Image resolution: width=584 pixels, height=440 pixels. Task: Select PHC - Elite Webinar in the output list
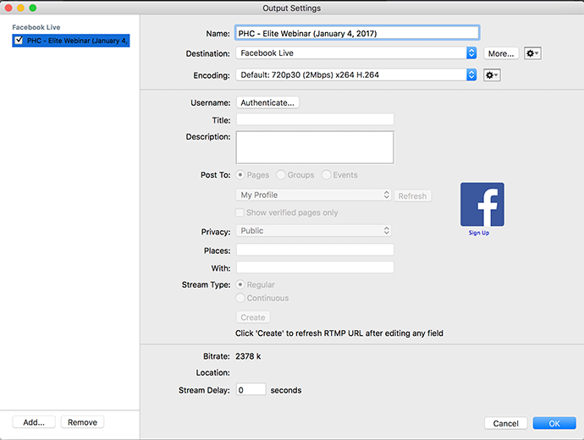71,41
